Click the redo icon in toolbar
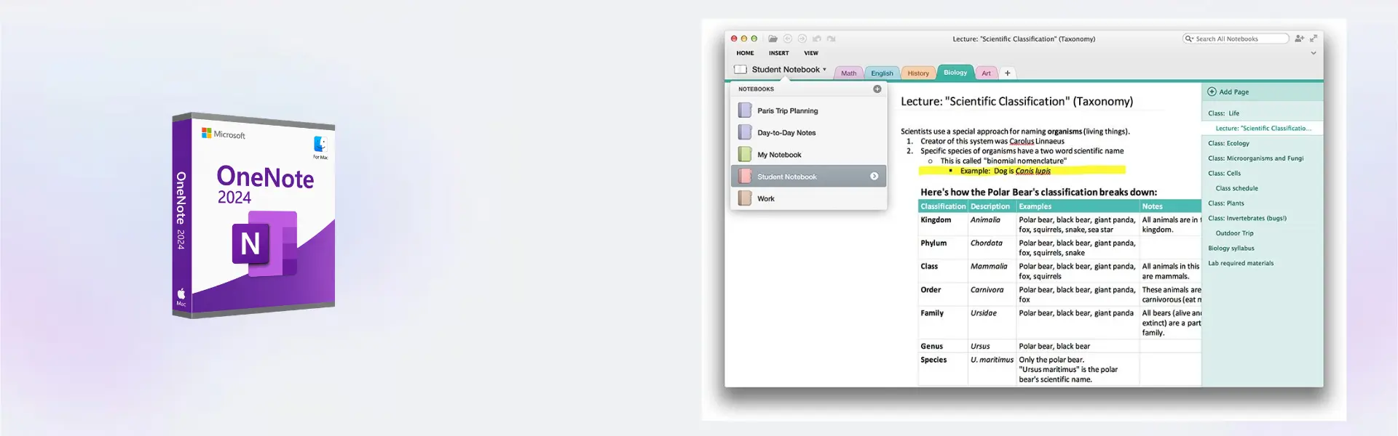Image resolution: width=1398 pixels, height=436 pixels. click(x=832, y=39)
